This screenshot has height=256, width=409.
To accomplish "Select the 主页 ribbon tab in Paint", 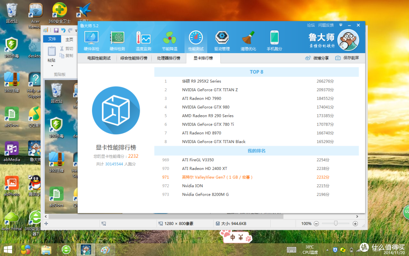I will 69,39.
